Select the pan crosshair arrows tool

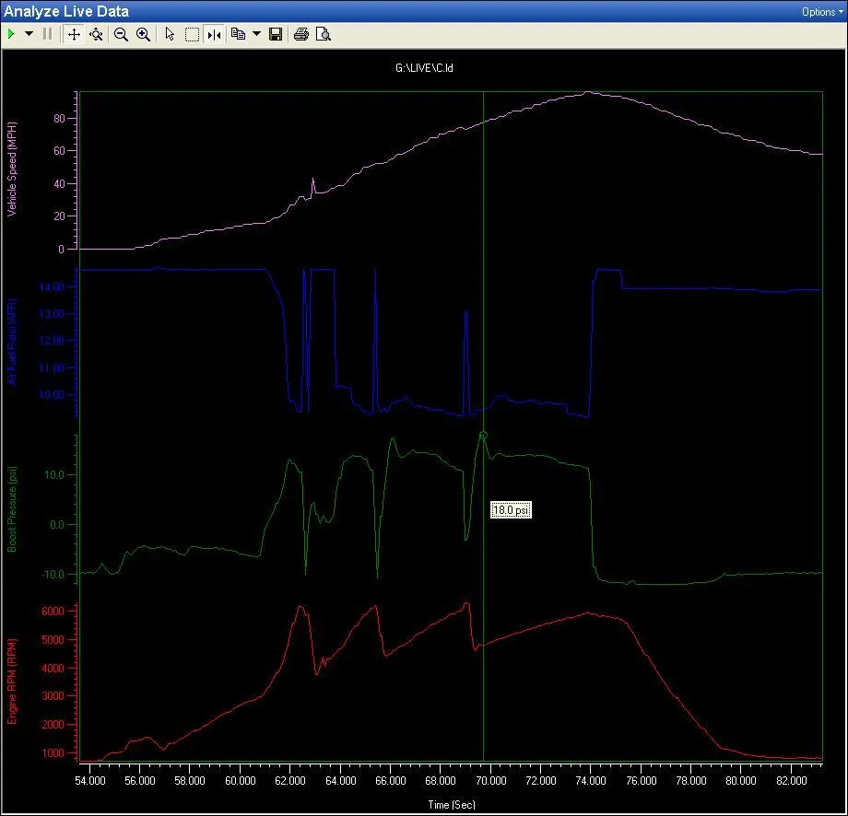tap(74, 34)
